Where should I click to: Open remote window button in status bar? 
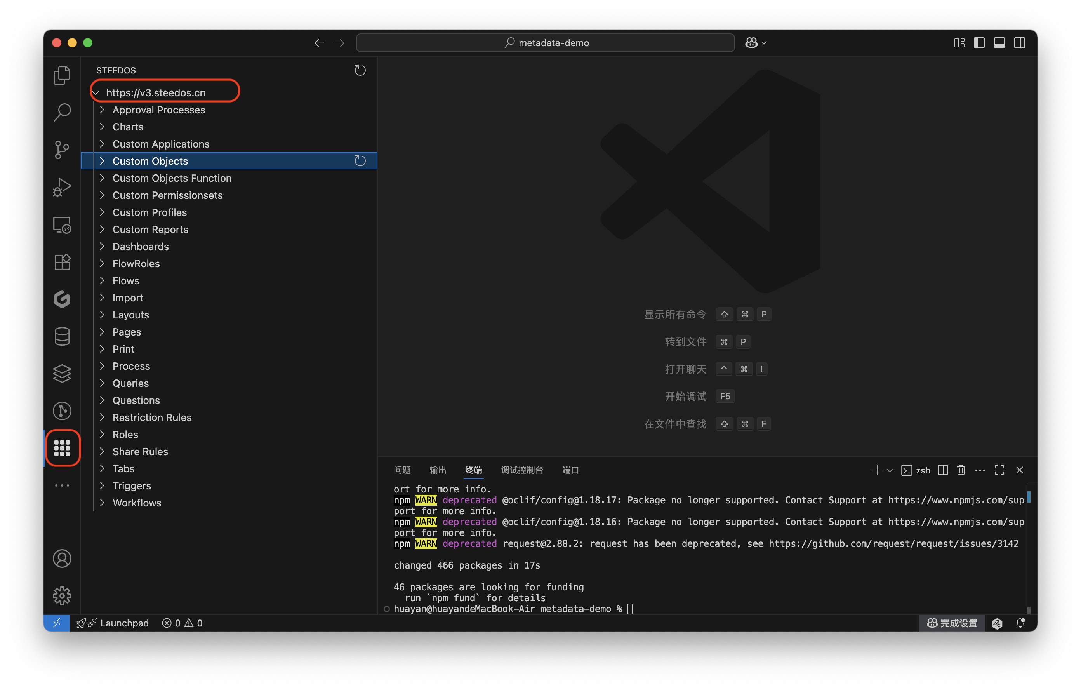[57, 623]
